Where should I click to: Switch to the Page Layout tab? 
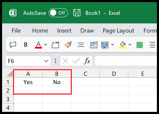pos(119,31)
